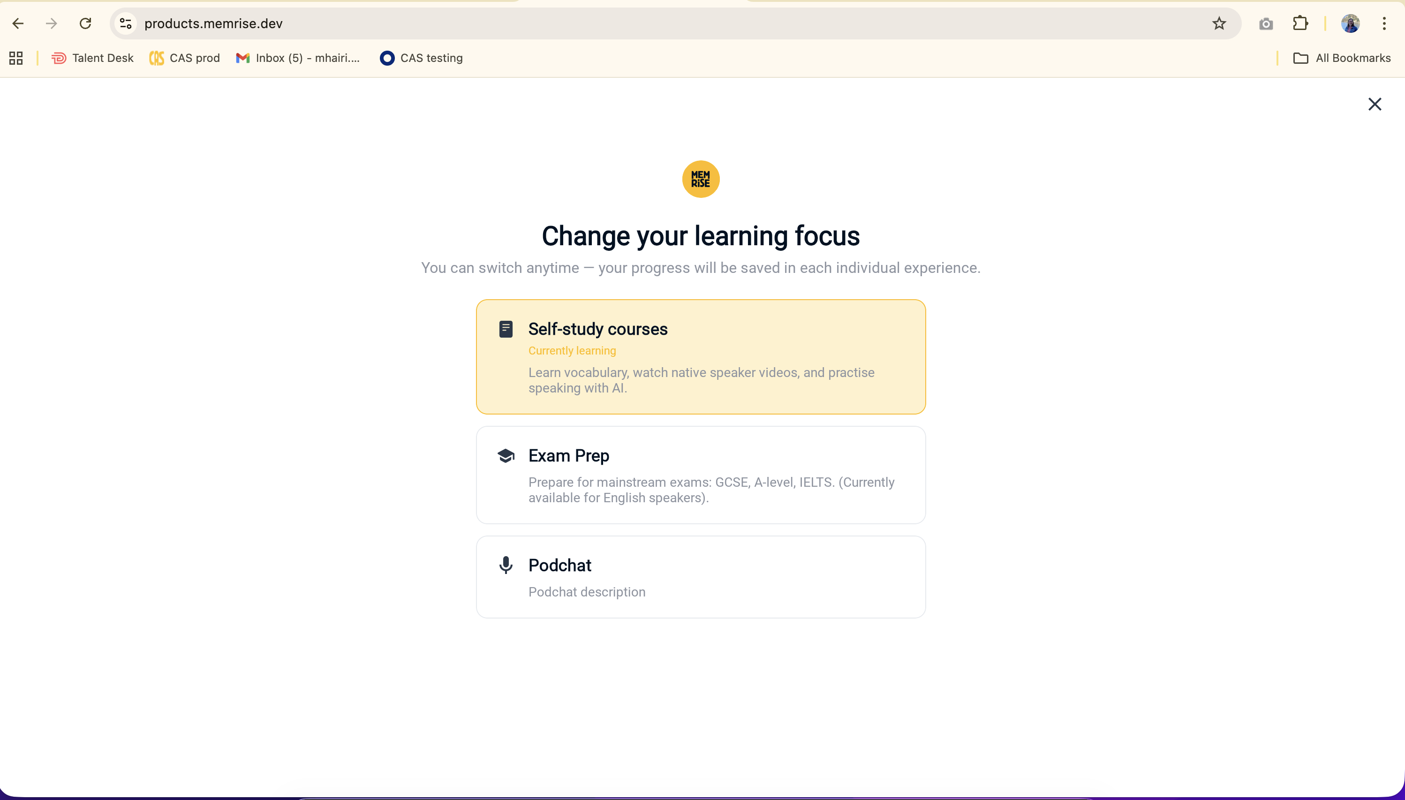
Task: Click the address bar showing products.memrise.dev
Action: point(659,23)
